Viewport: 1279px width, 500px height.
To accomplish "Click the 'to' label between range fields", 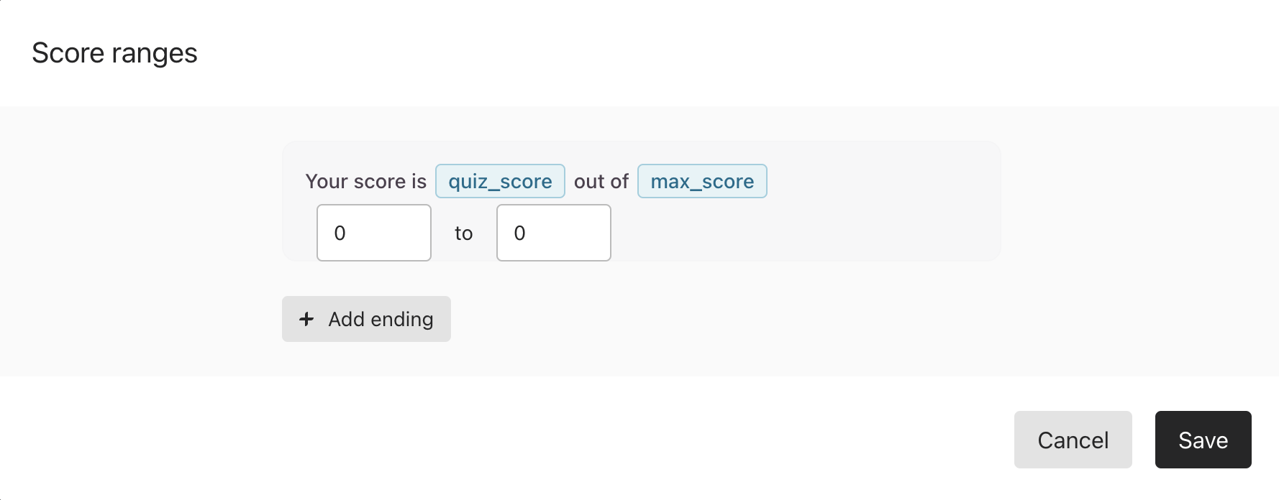I will pos(463,233).
